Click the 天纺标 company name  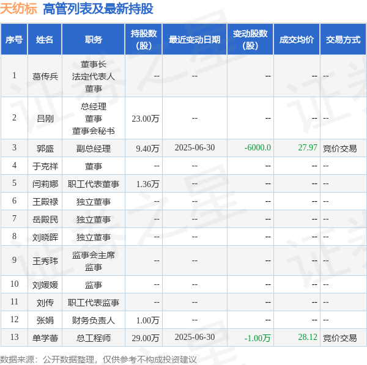pos(18,9)
